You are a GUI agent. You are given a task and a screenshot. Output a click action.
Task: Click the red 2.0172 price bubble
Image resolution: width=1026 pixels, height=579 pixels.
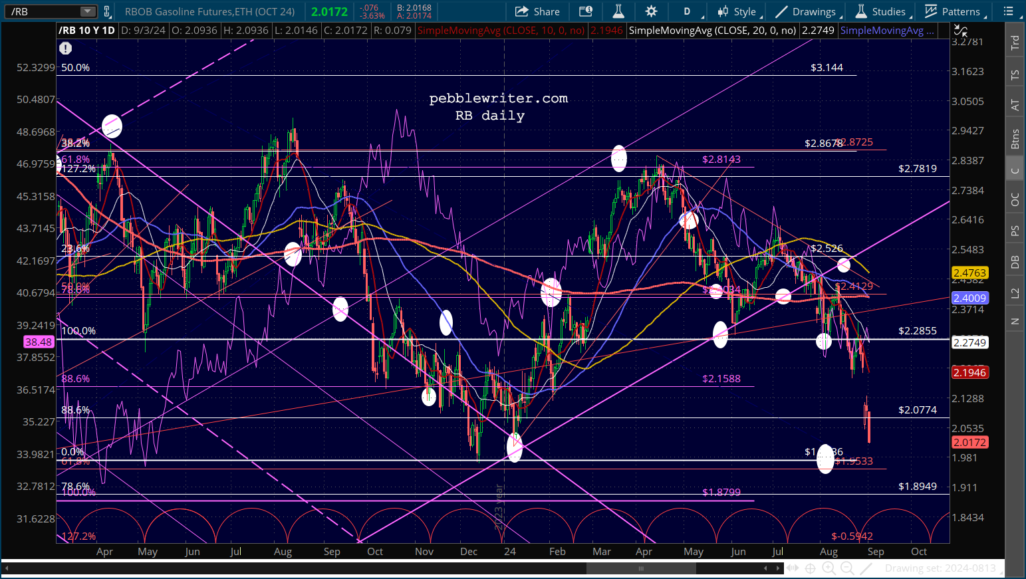point(969,442)
